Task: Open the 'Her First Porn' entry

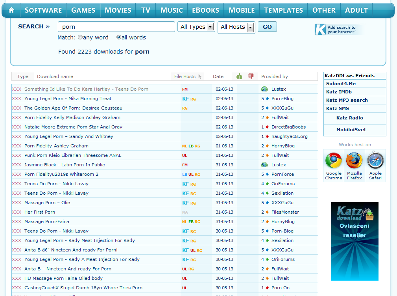Action: [39, 212]
